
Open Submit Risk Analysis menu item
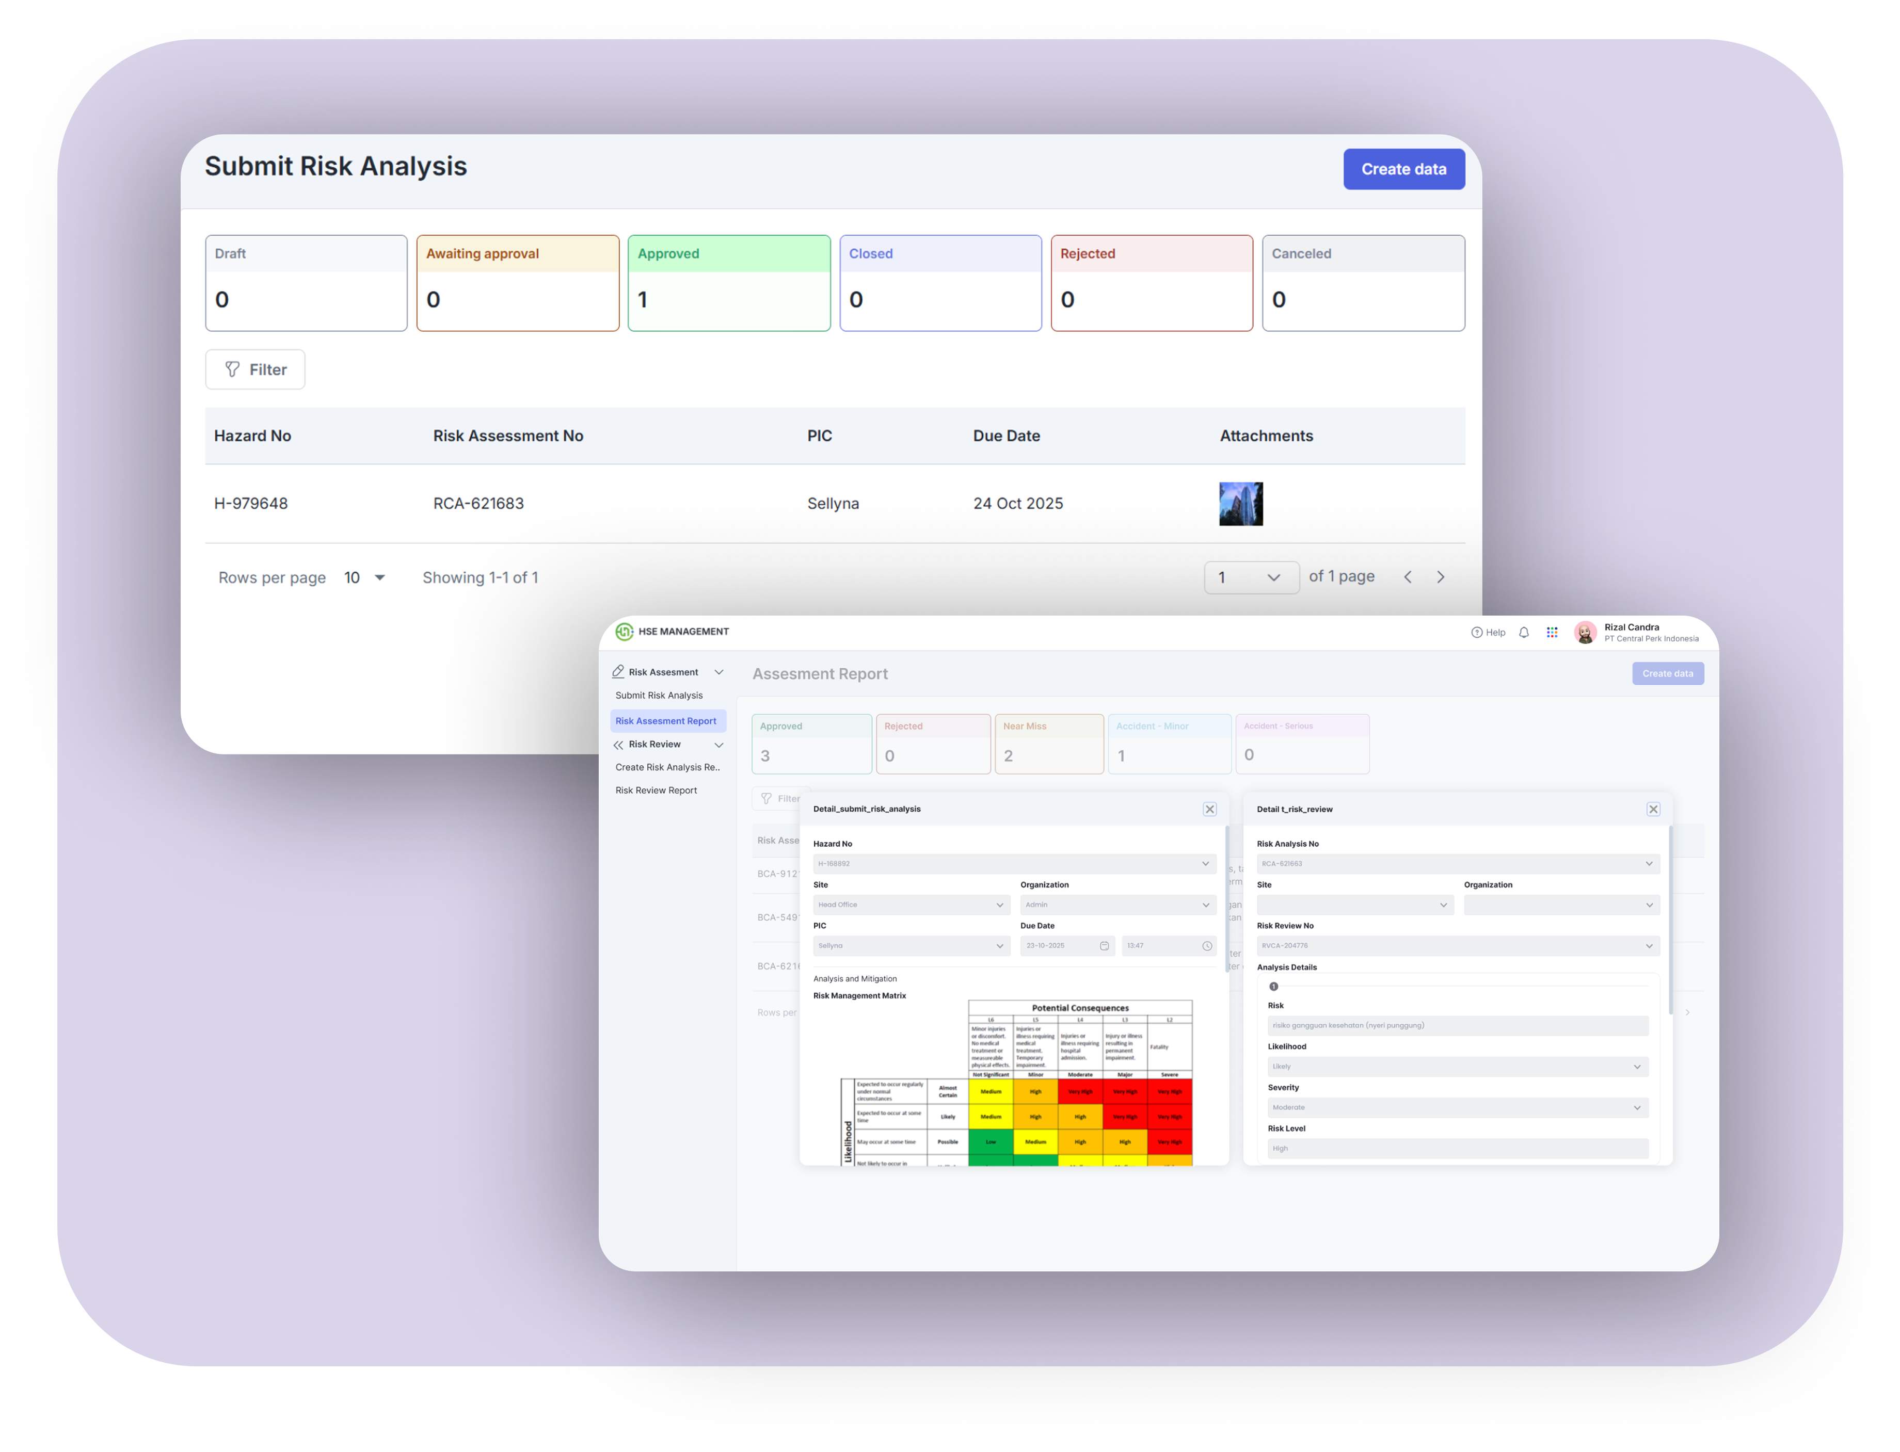[659, 696]
